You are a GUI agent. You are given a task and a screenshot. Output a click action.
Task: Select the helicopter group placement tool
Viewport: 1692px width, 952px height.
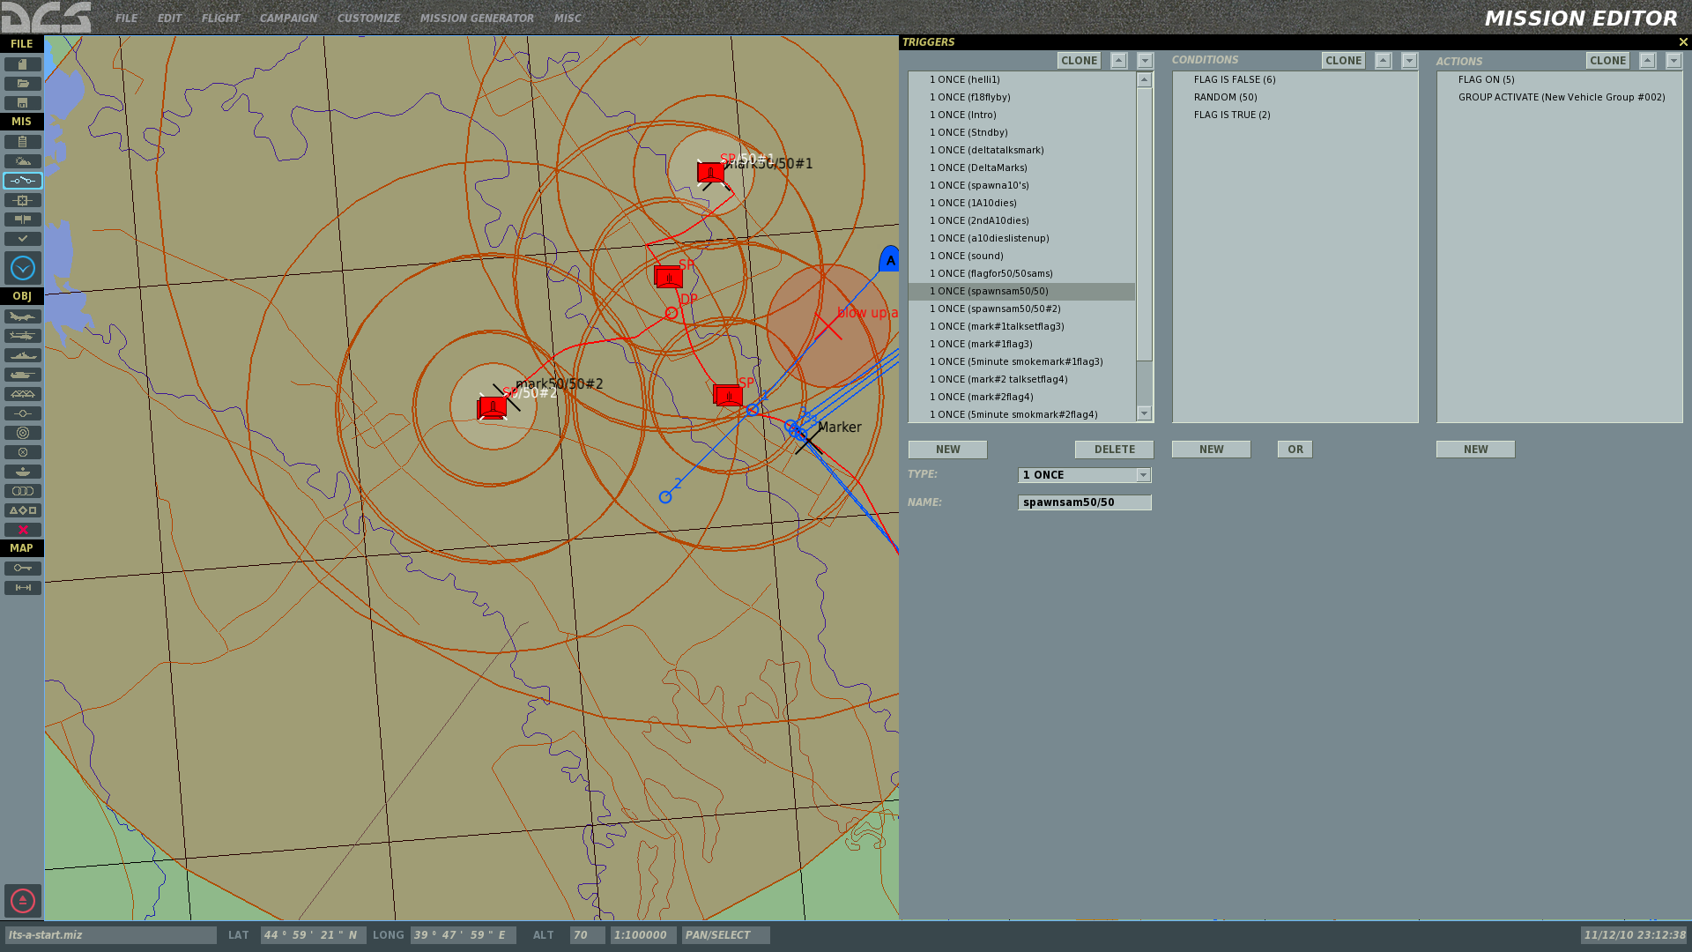(x=23, y=336)
